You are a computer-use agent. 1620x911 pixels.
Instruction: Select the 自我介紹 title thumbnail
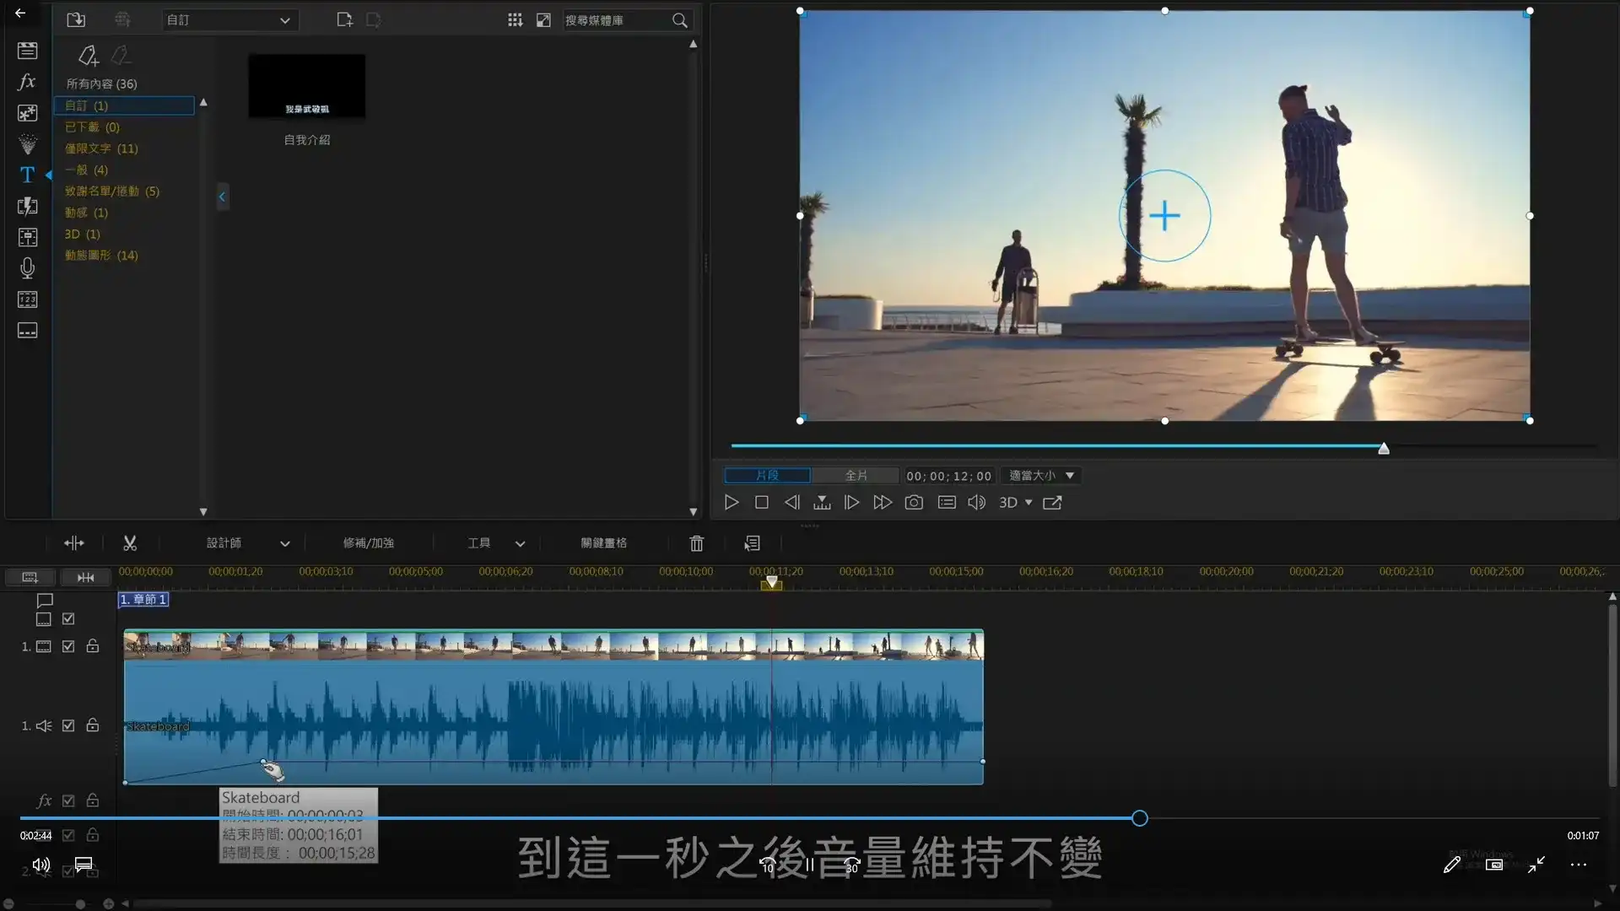pyautogui.click(x=305, y=85)
